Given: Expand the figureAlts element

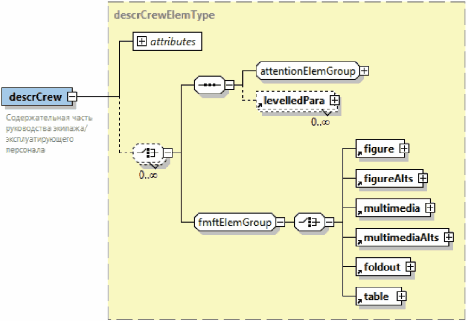Looking at the screenshot, I should pos(422,178).
